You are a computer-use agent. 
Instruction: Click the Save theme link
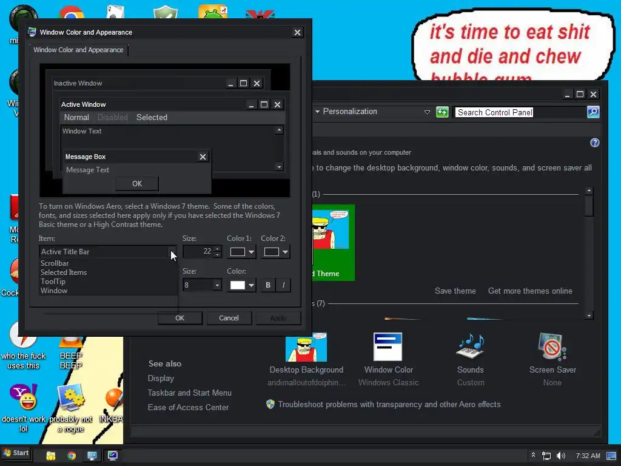(455, 291)
